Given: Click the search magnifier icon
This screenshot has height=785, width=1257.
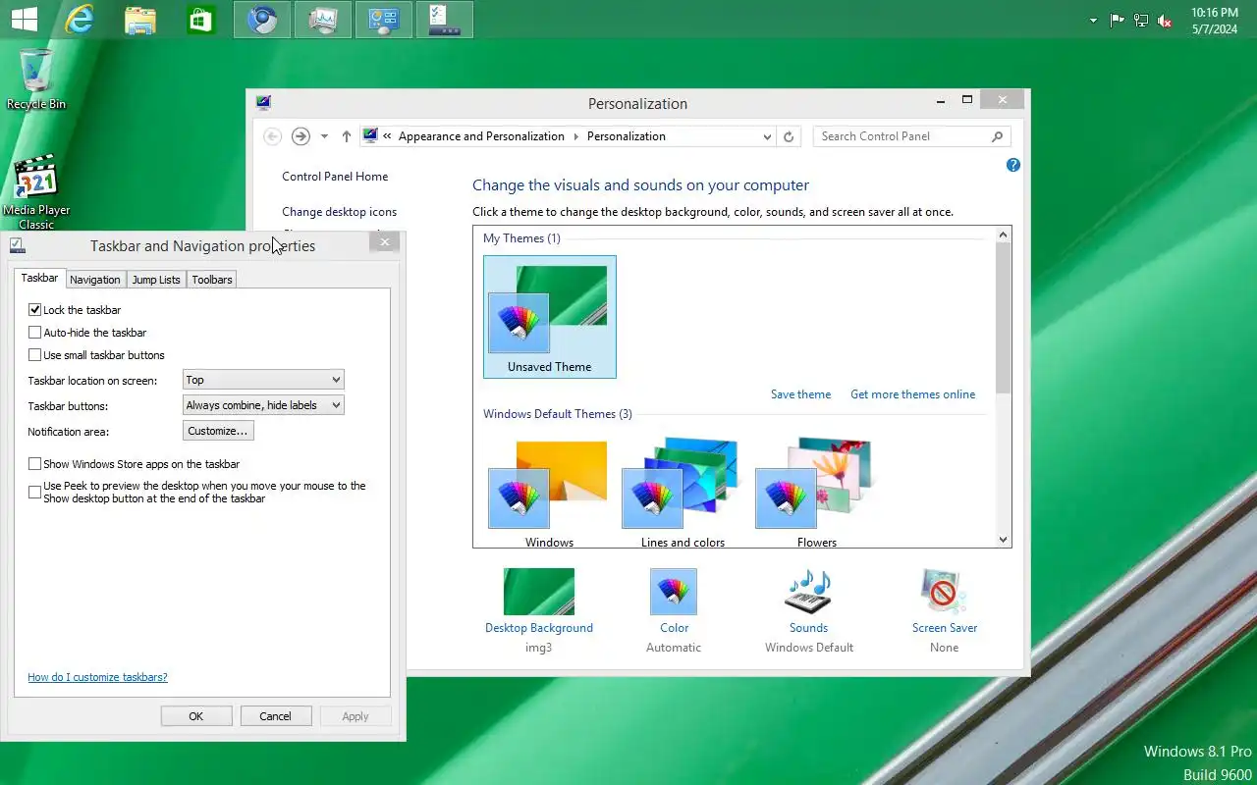Looking at the screenshot, I should 998,136.
